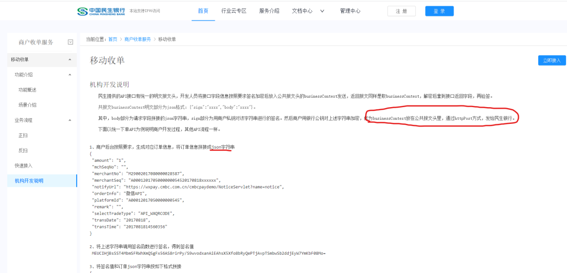This screenshot has height=273, width=567.
Task: Click the "platformId" code line
Action: 138,200
